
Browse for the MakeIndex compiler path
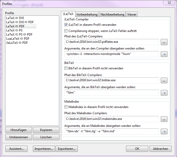[x=164, y=119]
